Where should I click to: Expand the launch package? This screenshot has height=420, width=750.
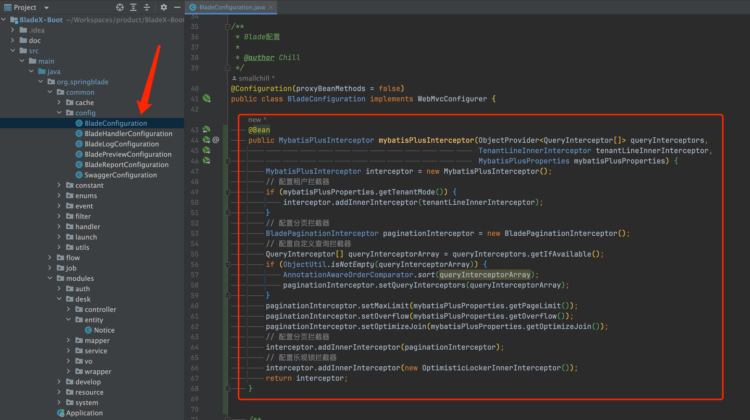[x=59, y=237]
